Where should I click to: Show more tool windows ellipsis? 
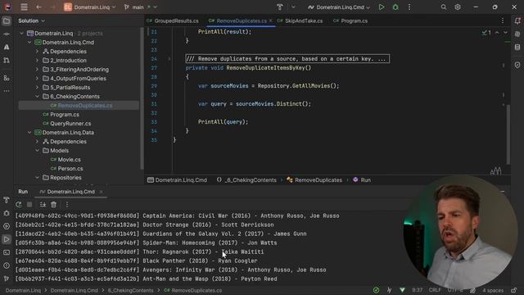point(7,91)
